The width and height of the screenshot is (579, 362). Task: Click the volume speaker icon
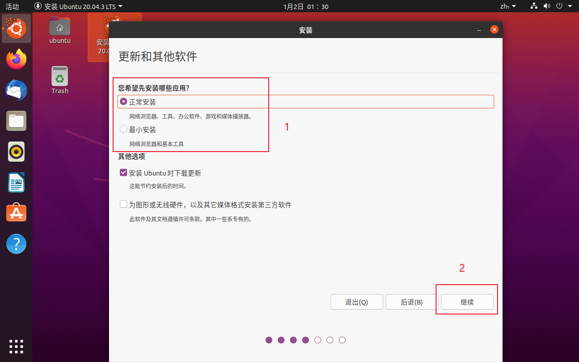pyautogui.click(x=546, y=6)
